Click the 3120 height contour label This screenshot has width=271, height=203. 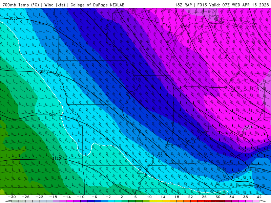[x=56, y=158]
